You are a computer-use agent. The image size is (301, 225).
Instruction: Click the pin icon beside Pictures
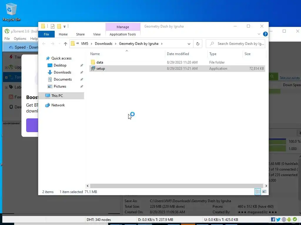tap(82, 86)
